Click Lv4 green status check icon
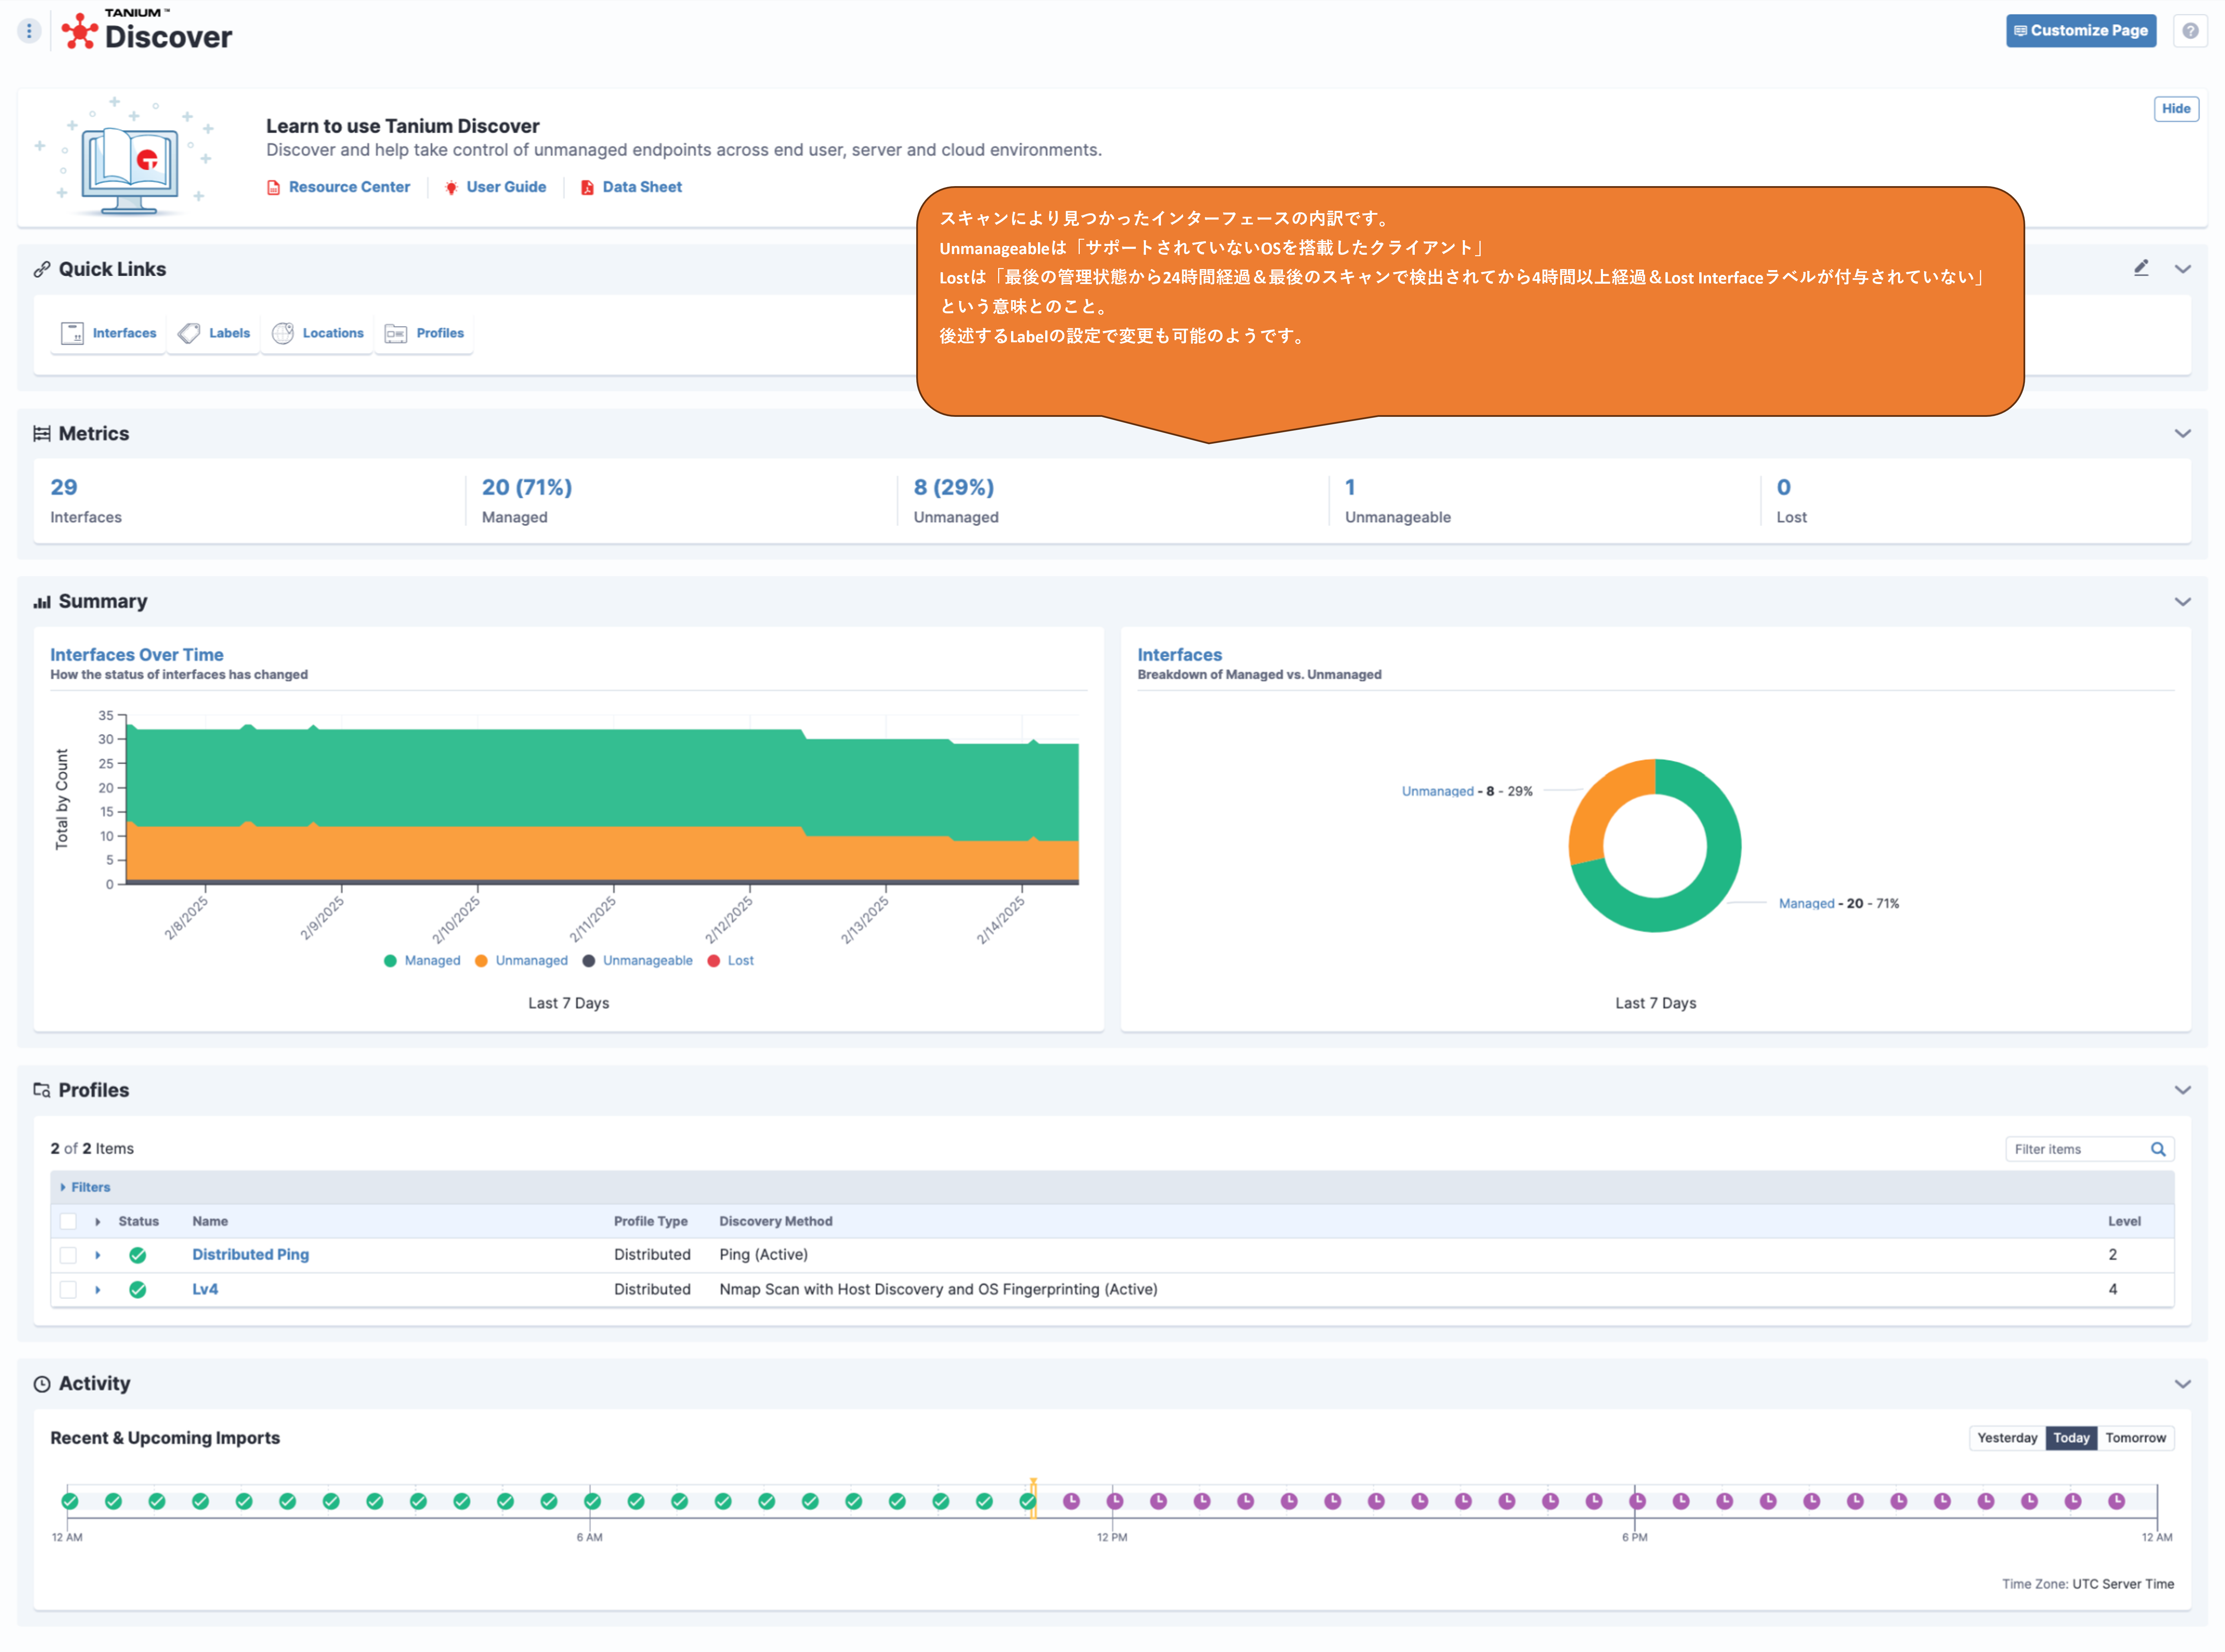The height and width of the screenshot is (1652, 2225). click(138, 1290)
